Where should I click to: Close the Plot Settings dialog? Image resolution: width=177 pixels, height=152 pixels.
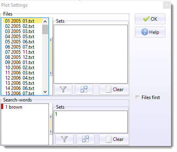click(167, 5)
